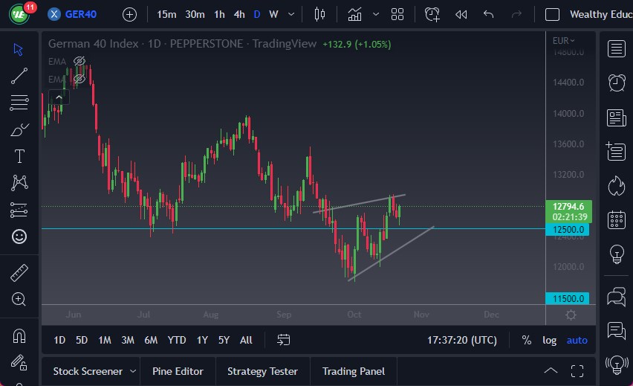
Task: Activate the zoom in tool
Action: pos(19,299)
